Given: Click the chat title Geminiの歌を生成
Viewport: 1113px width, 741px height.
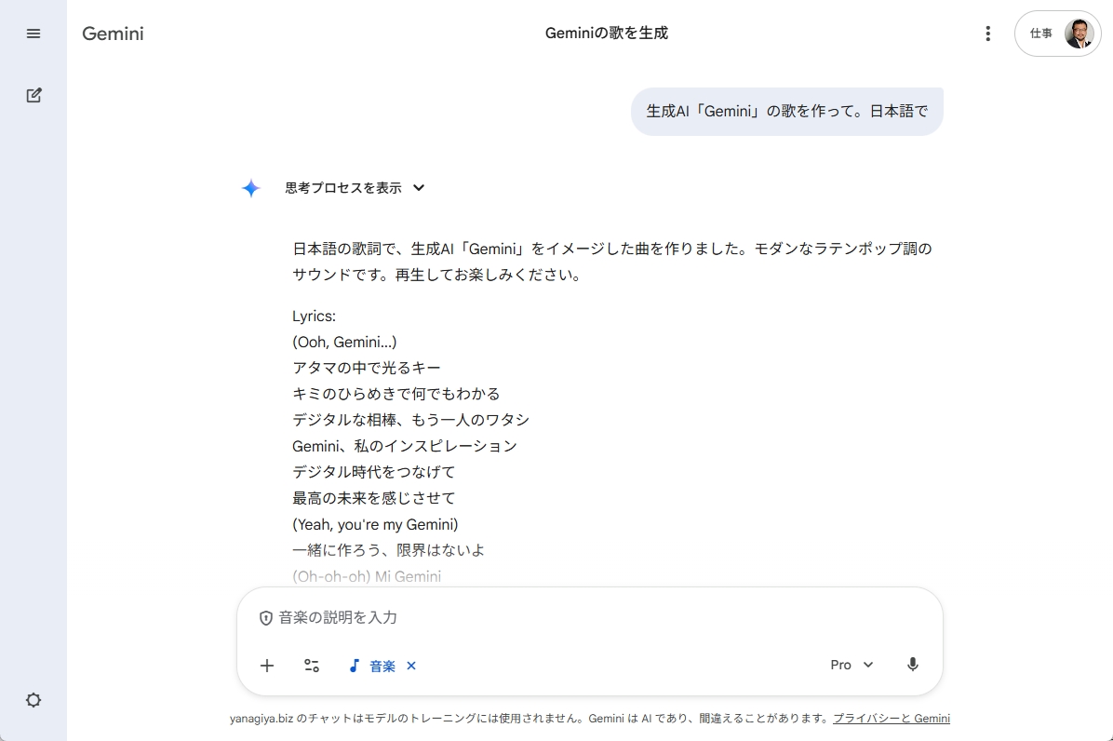Looking at the screenshot, I should [x=607, y=33].
